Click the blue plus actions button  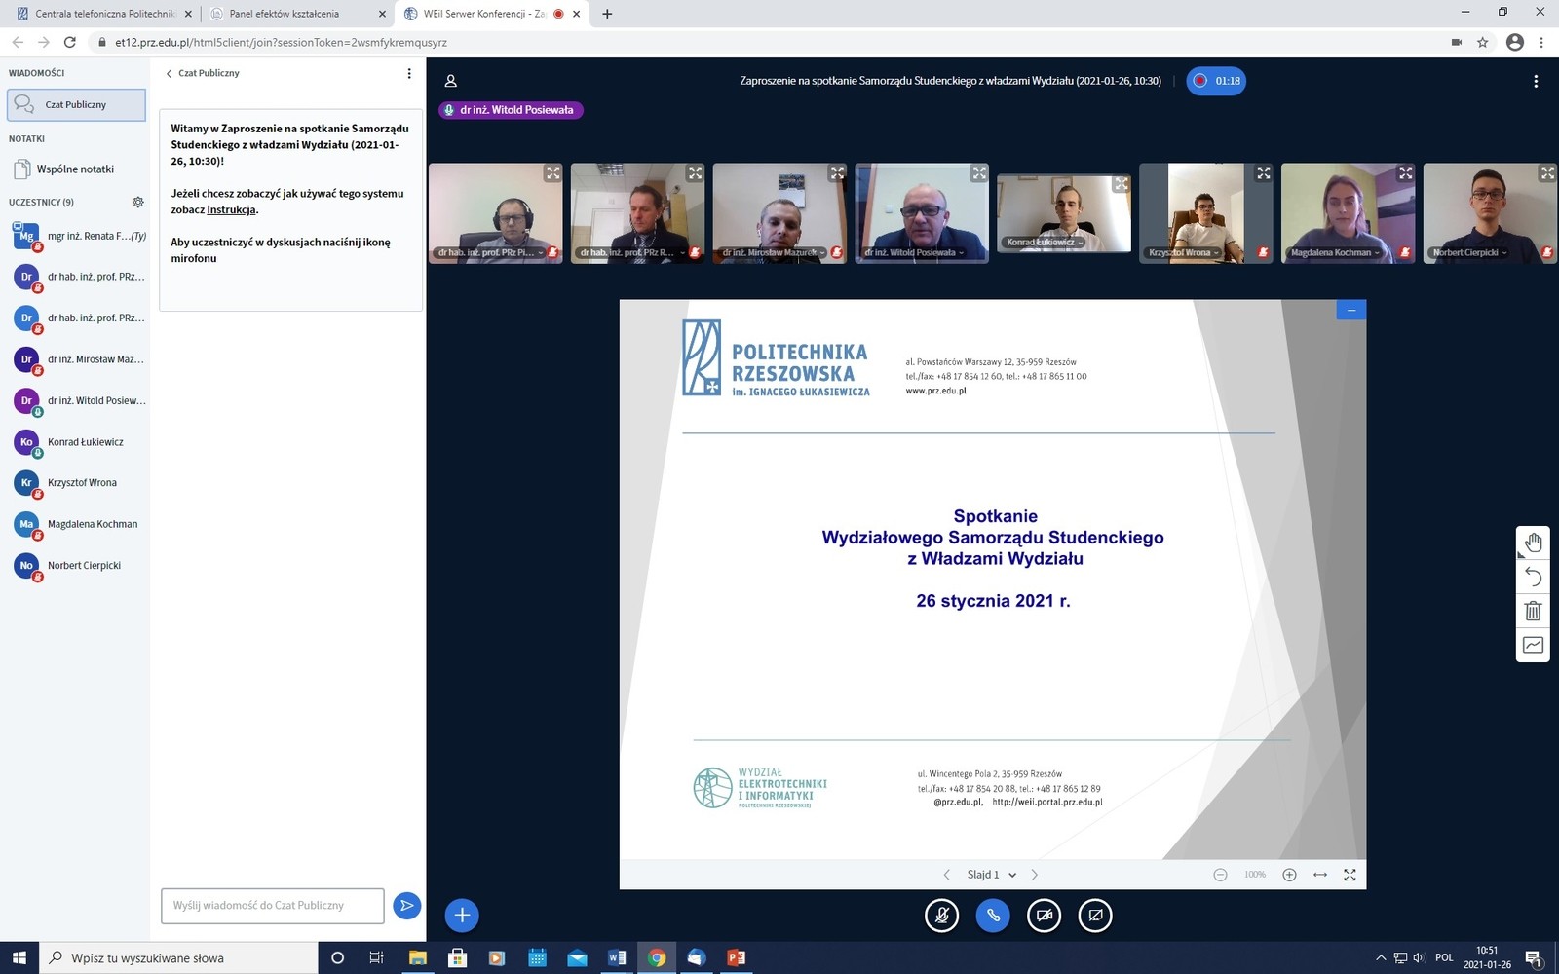(x=462, y=915)
